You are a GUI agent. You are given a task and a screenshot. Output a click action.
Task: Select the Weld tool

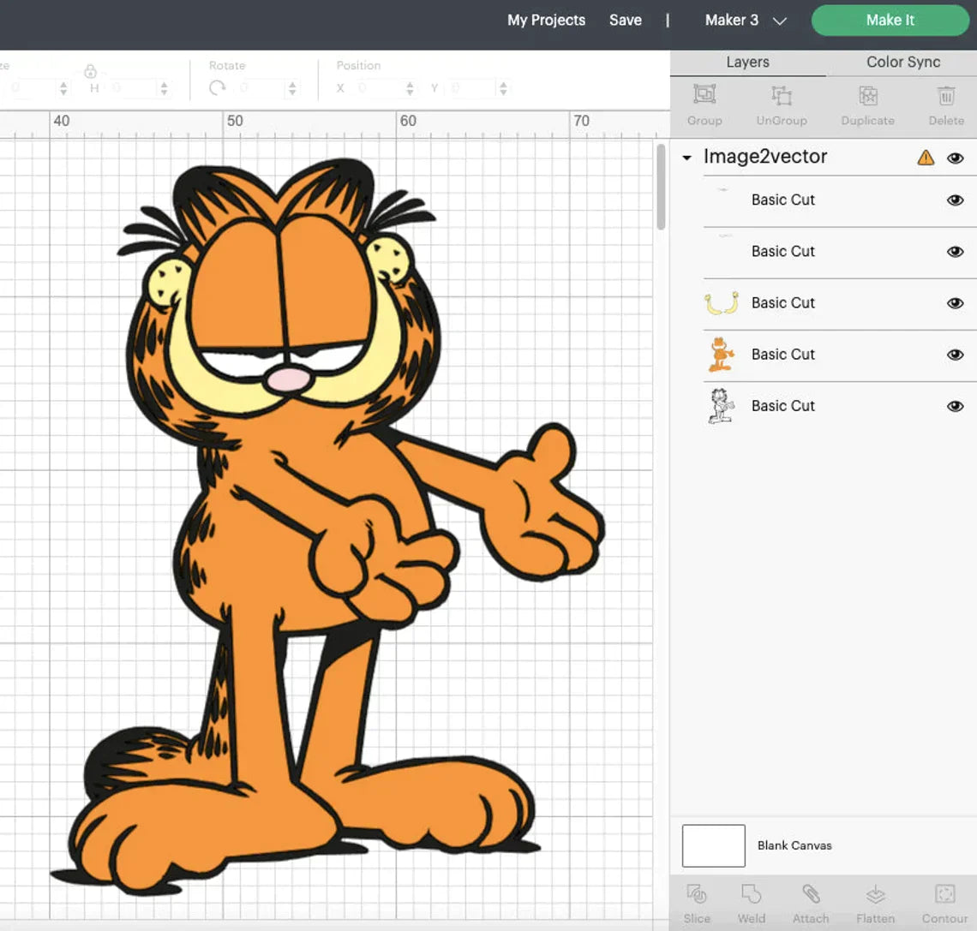coord(752,894)
